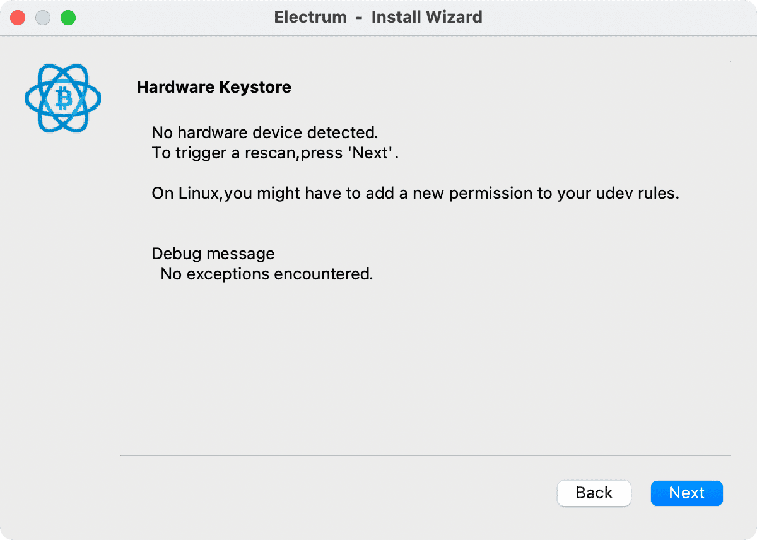Click the 'No hardware device detected.' line
The image size is (757, 540).
tap(265, 132)
